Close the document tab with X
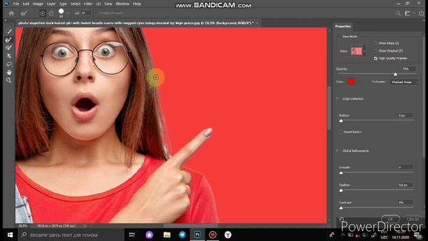Image resolution: width=428 pixels, height=241 pixels. pos(257,23)
